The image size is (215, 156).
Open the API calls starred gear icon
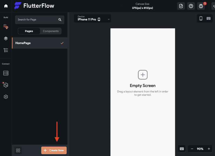coord(5,85)
